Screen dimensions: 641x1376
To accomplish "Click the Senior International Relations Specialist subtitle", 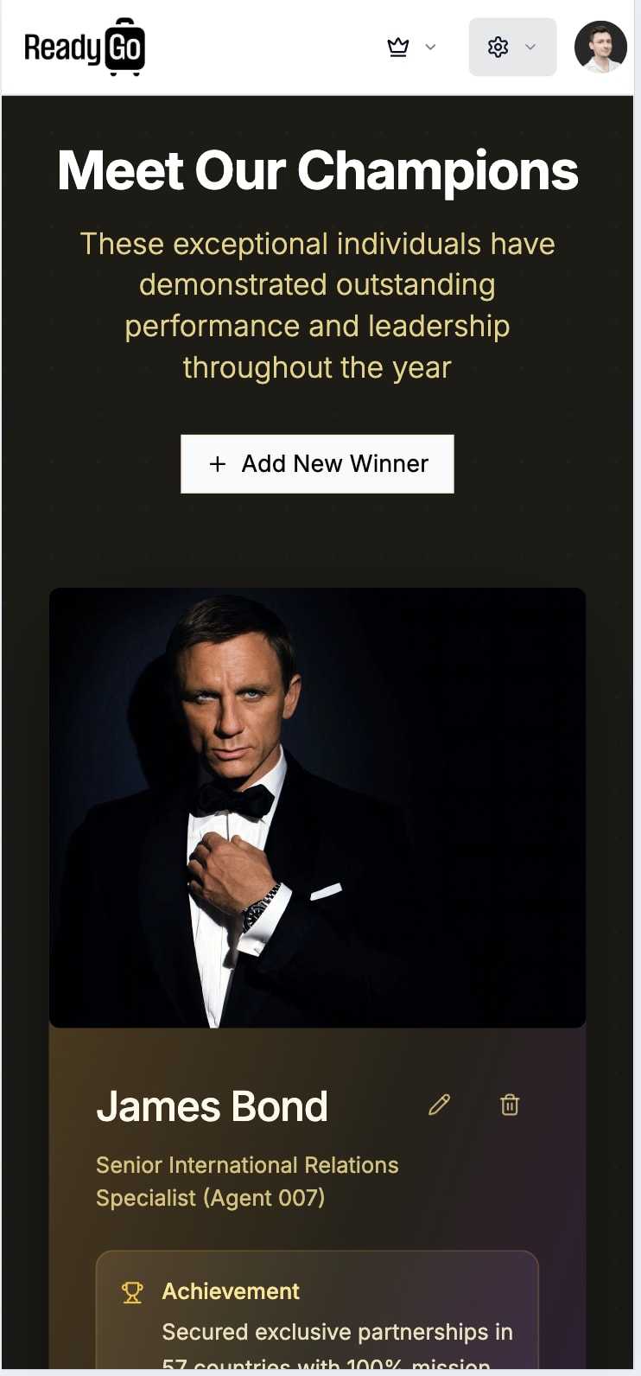I will click(x=247, y=1182).
